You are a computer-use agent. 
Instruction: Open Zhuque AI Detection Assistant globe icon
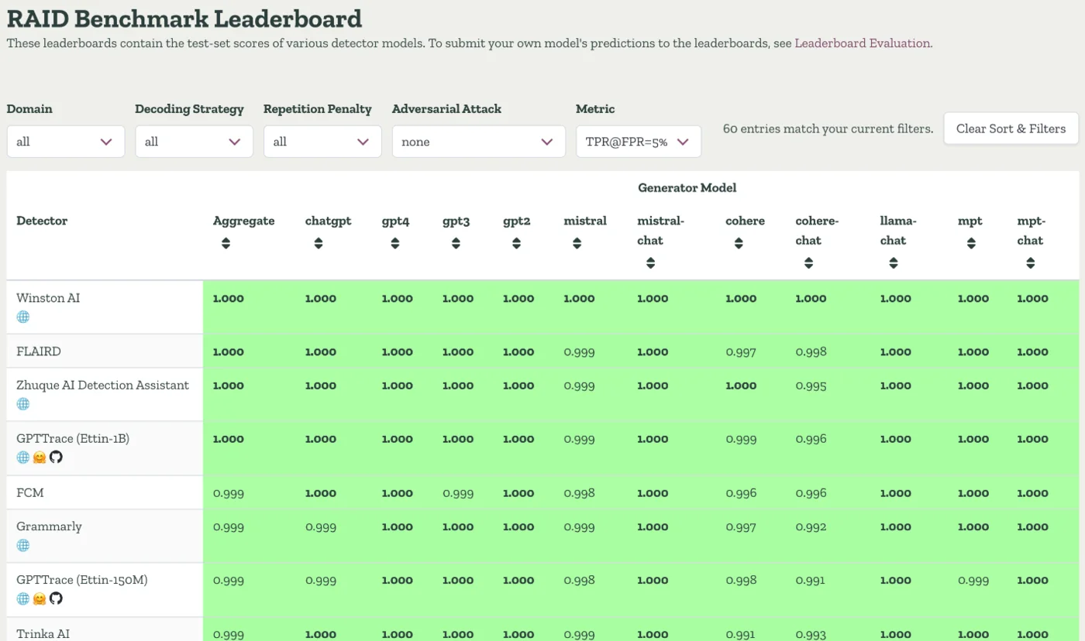coord(23,404)
